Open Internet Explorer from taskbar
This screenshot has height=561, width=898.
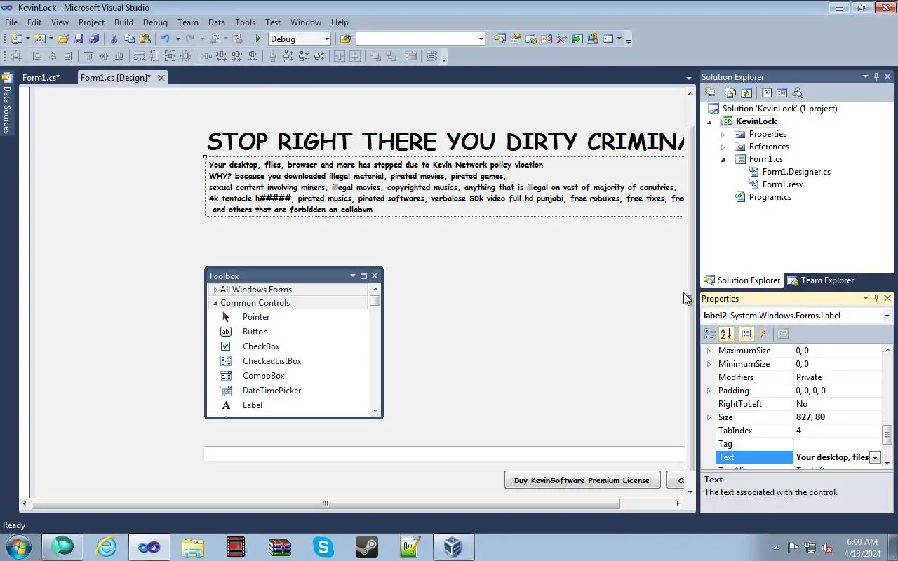point(106,547)
